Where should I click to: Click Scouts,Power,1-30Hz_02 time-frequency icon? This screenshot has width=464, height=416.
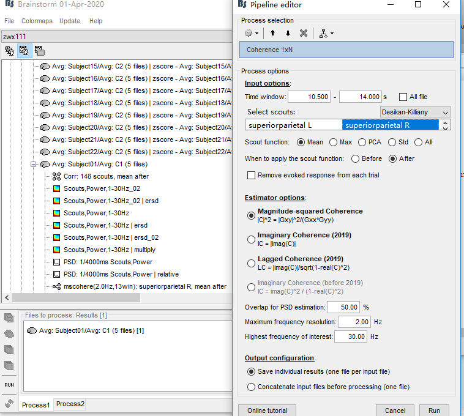click(x=56, y=188)
